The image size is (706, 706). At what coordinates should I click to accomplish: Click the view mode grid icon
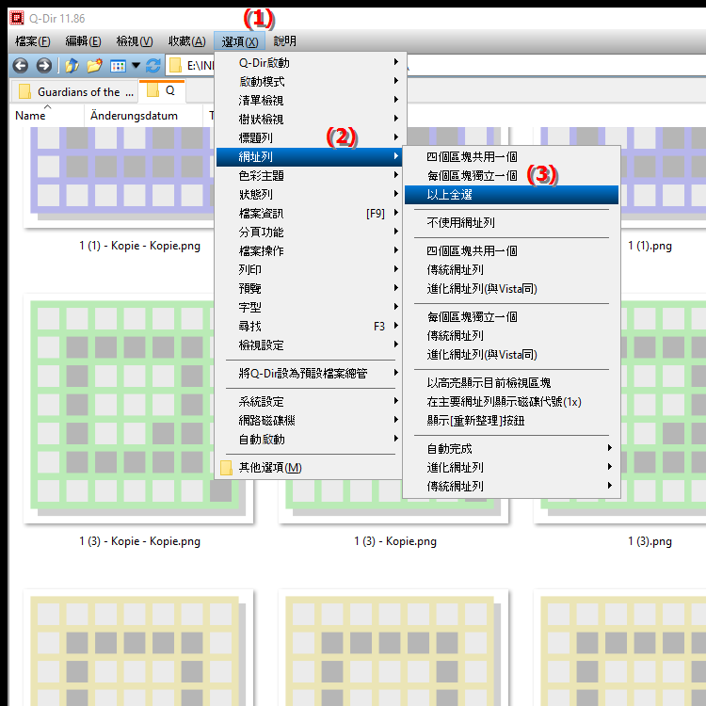click(x=118, y=66)
